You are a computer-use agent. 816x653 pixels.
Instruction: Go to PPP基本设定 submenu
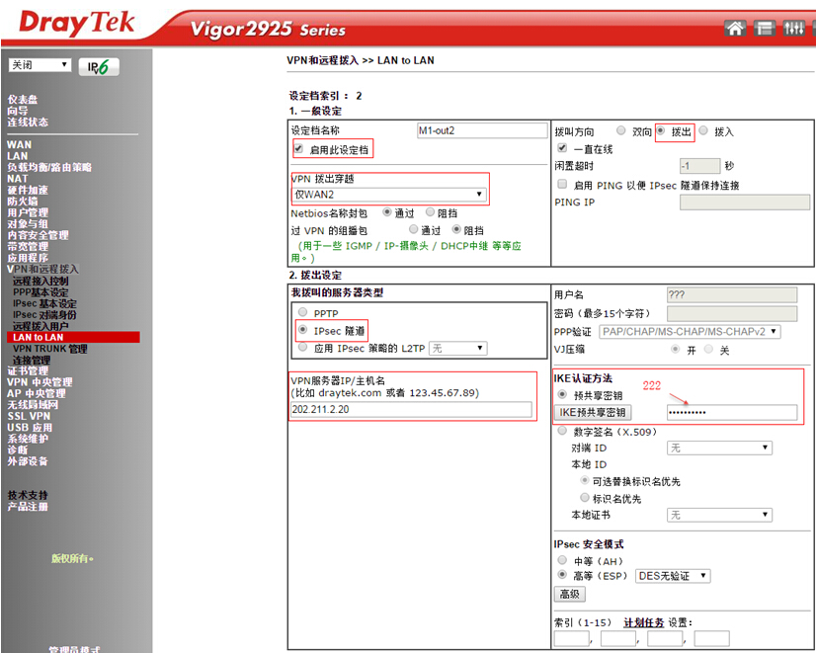41,292
